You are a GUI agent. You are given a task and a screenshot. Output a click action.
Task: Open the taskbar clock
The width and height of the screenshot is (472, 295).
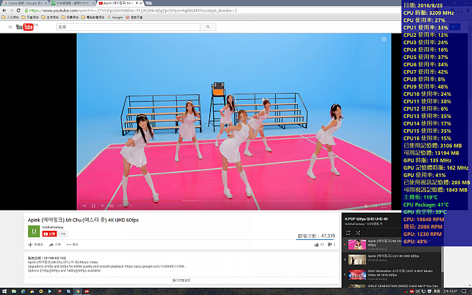[x=451, y=291]
